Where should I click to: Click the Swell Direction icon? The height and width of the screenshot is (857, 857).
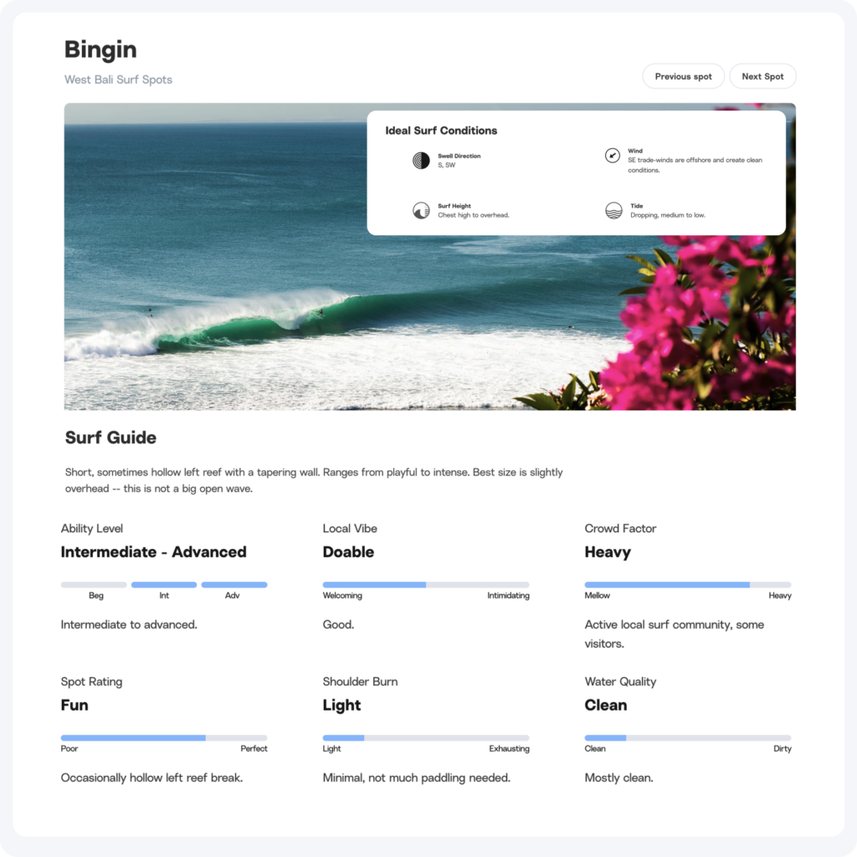pyautogui.click(x=421, y=161)
